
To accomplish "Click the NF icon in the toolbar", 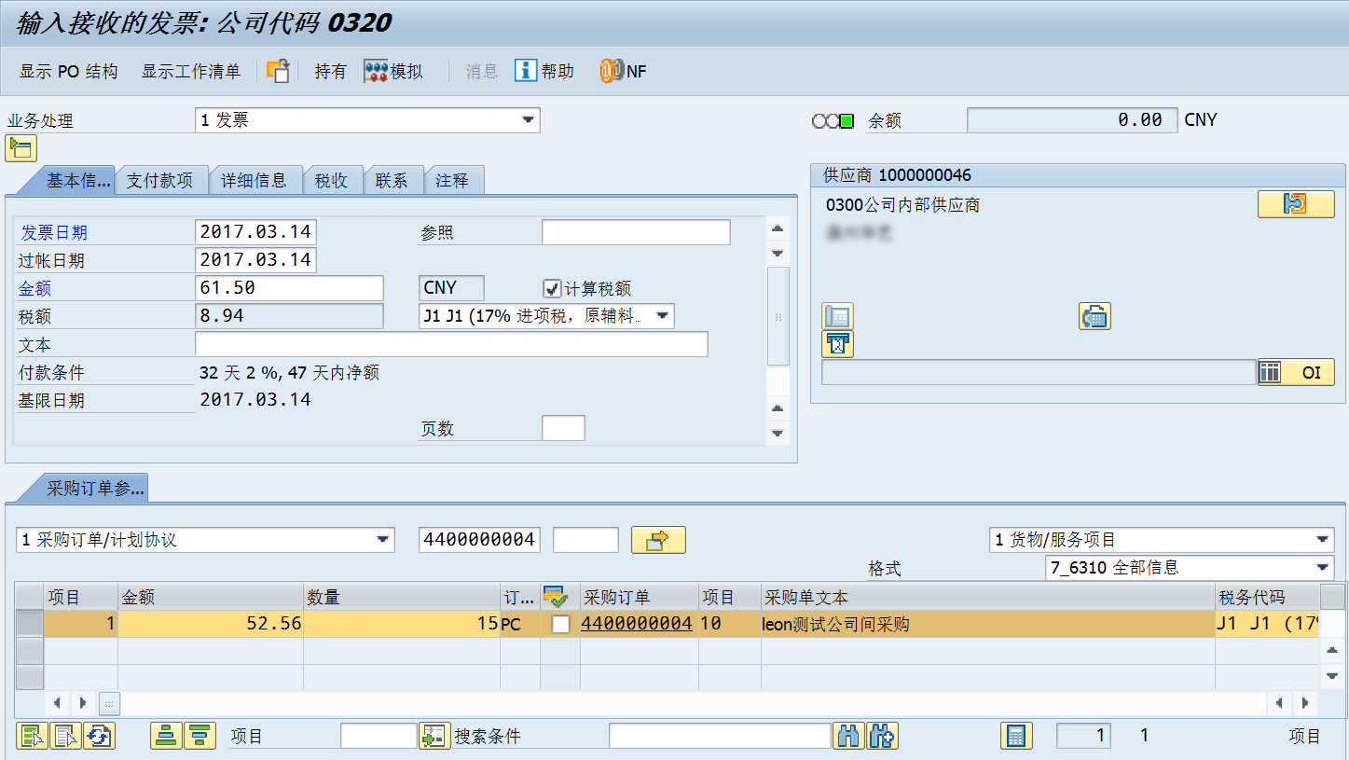I will tap(613, 71).
